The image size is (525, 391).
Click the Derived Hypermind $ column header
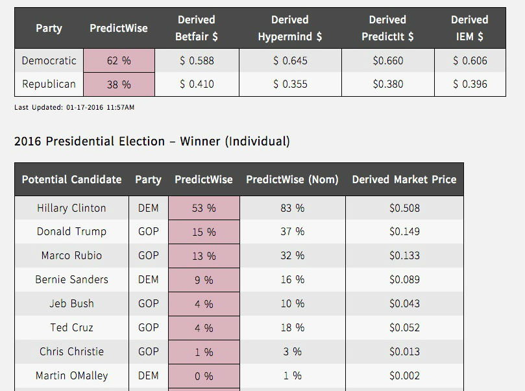[290, 28]
